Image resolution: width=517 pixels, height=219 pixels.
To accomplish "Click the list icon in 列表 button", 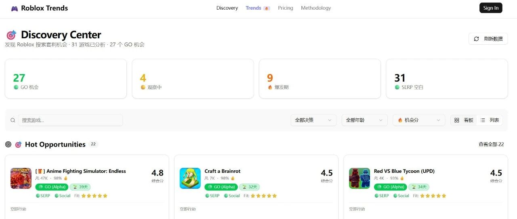I will coord(483,120).
